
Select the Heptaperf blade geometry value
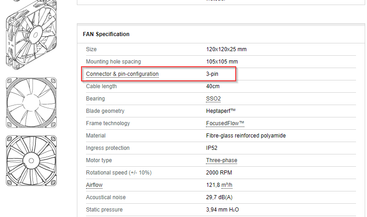coord(221,111)
